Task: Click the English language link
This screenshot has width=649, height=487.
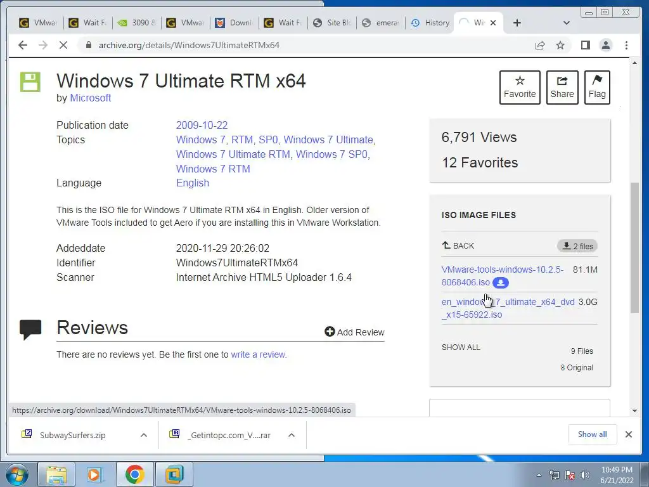Action: (193, 183)
